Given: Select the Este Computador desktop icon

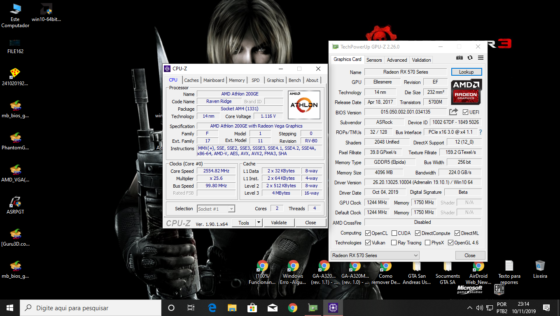Looking at the screenshot, I should click(15, 16).
